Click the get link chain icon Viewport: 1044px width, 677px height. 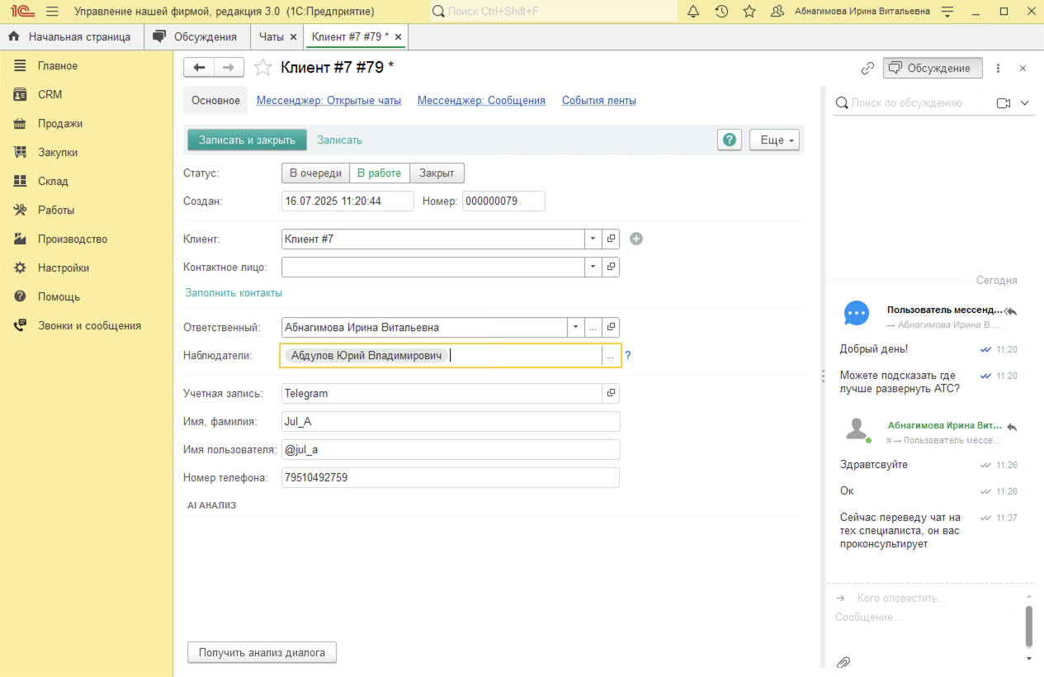point(867,69)
